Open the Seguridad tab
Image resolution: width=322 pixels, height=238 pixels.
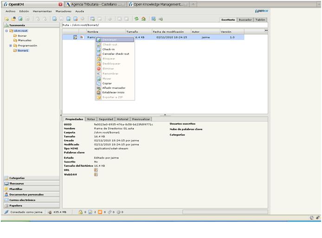106,119
